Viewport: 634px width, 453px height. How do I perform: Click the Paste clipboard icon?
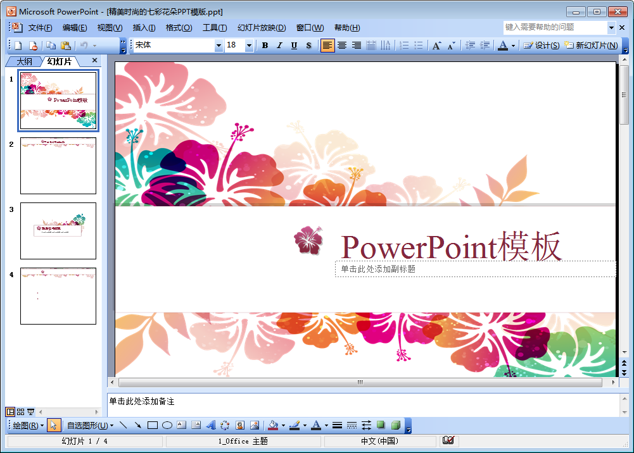click(65, 45)
